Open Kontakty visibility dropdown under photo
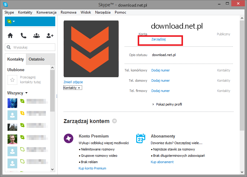 tap(72, 88)
